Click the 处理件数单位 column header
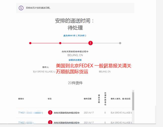Image resolution: width=163 pixels, height=127 pixels. pos(105,99)
